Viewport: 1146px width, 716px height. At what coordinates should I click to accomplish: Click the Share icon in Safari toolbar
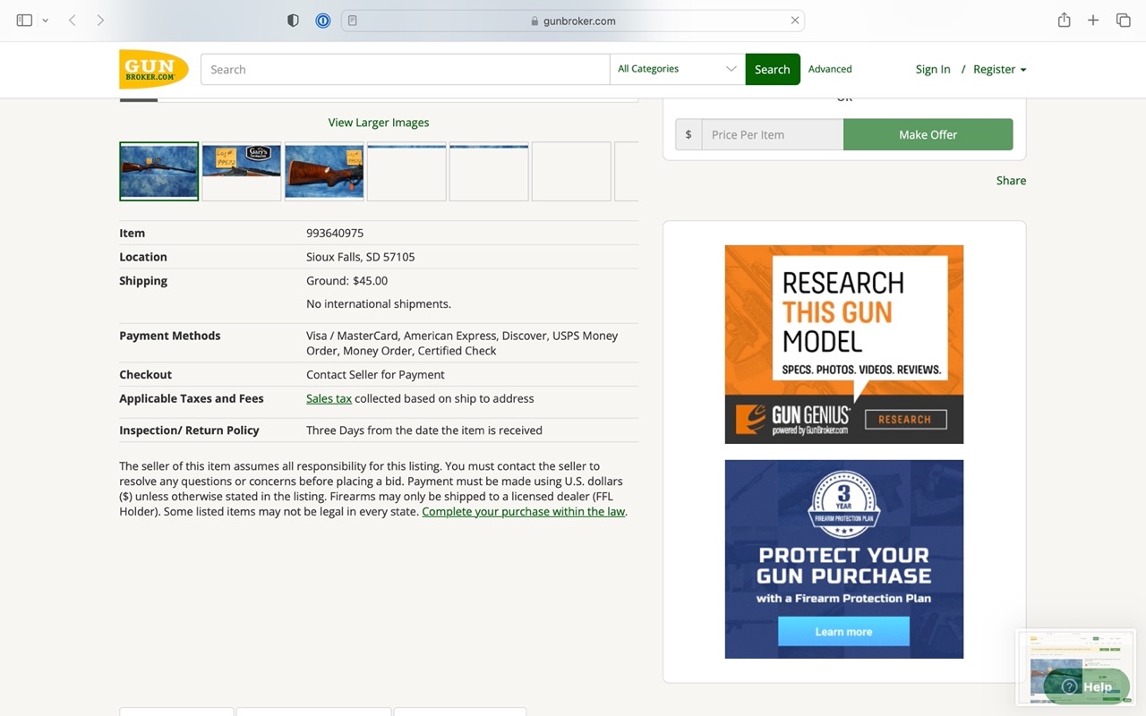point(1064,20)
